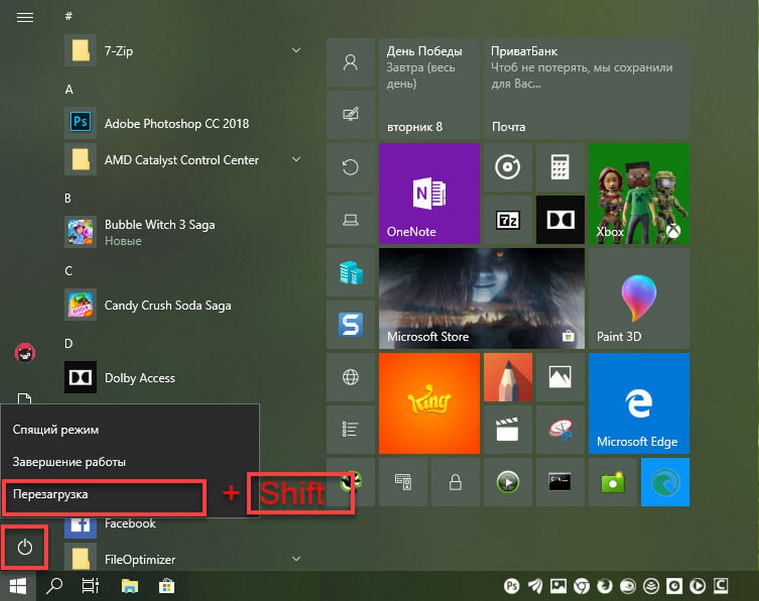Open the green camera tile
The height and width of the screenshot is (601, 759).
[x=612, y=482]
